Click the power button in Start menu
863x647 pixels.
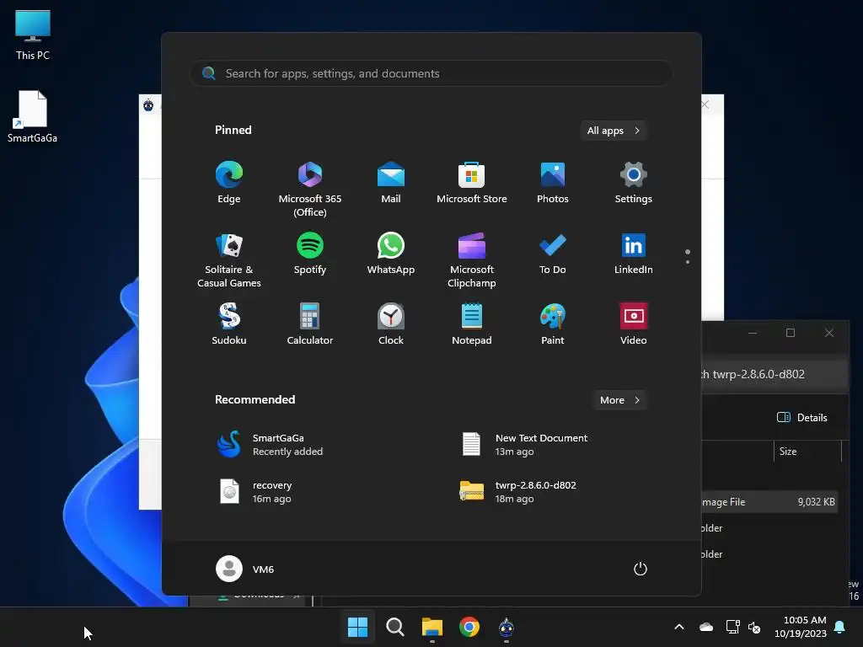[641, 569]
